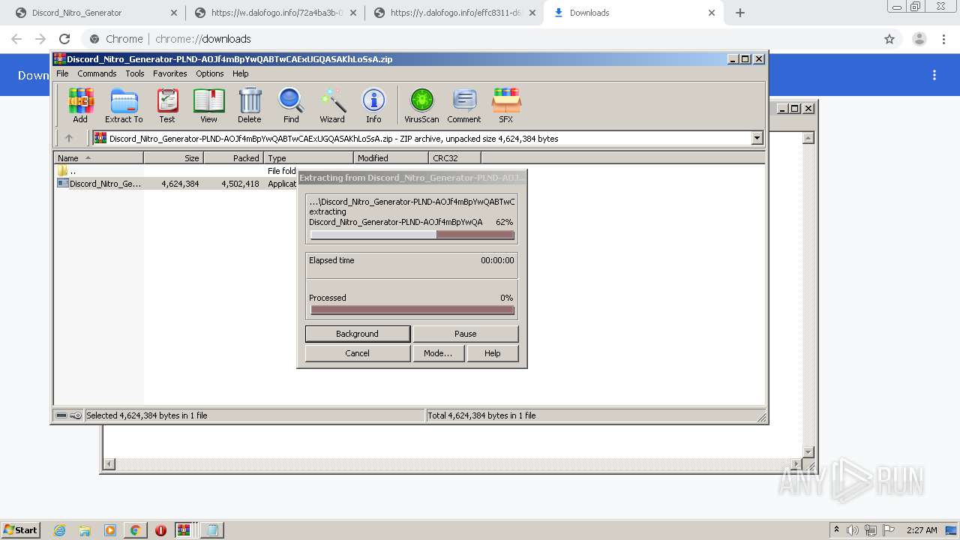
Task: Click the Mode... button
Action: [438, 353]
